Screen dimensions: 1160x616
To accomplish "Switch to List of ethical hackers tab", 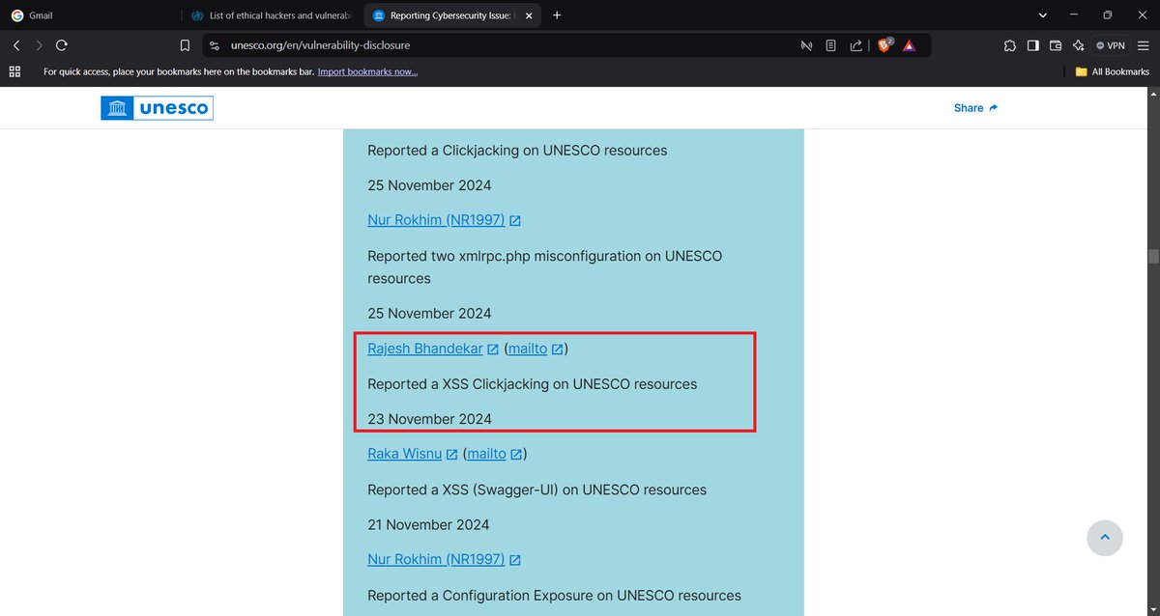I will 273,15.
